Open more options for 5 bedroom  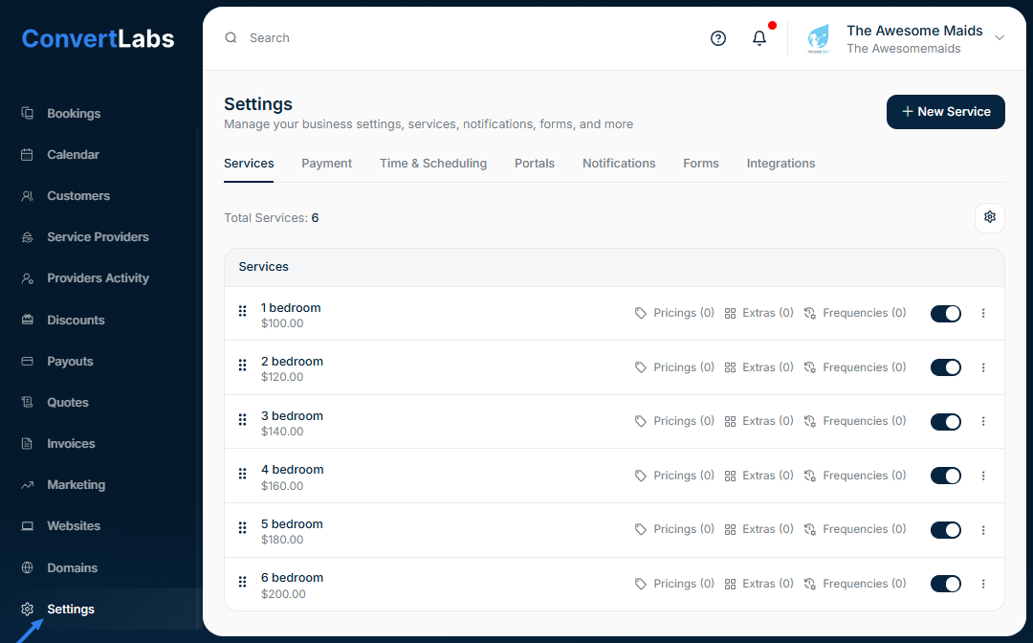tap(983, 529)
